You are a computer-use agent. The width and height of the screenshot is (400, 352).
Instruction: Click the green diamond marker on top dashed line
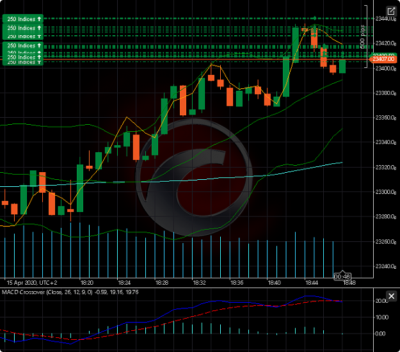tap(315, 18)
